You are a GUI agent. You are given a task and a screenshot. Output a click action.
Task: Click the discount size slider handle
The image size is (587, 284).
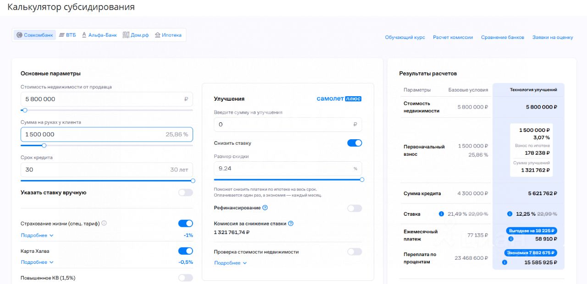point(362,180)
